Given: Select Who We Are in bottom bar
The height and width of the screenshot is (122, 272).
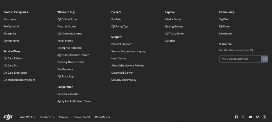Looking at the screenshot, I should click(27, 117).
